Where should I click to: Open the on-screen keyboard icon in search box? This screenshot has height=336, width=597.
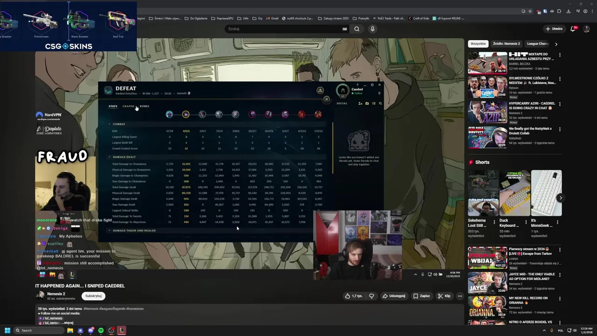345,29
